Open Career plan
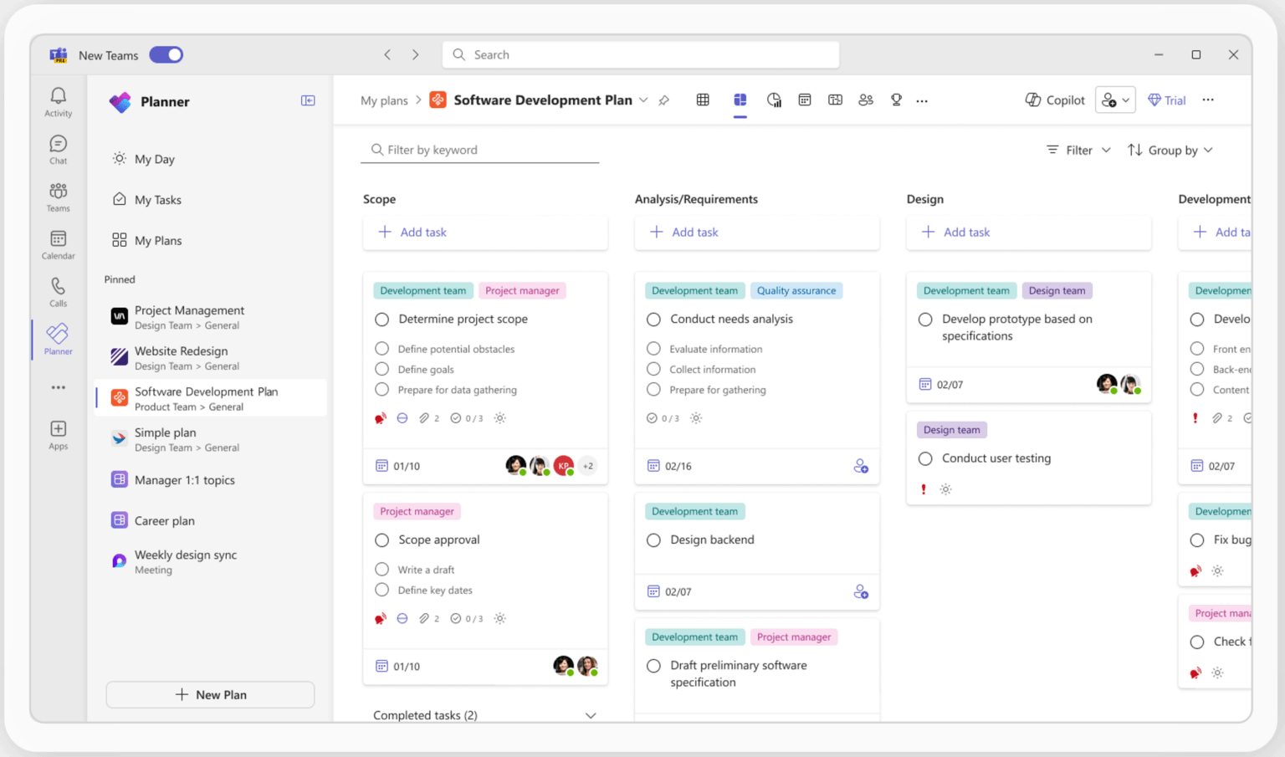 211,520
